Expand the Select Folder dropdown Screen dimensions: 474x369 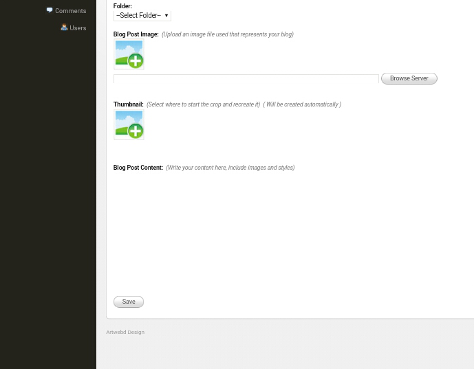click(x=142, y=15)
